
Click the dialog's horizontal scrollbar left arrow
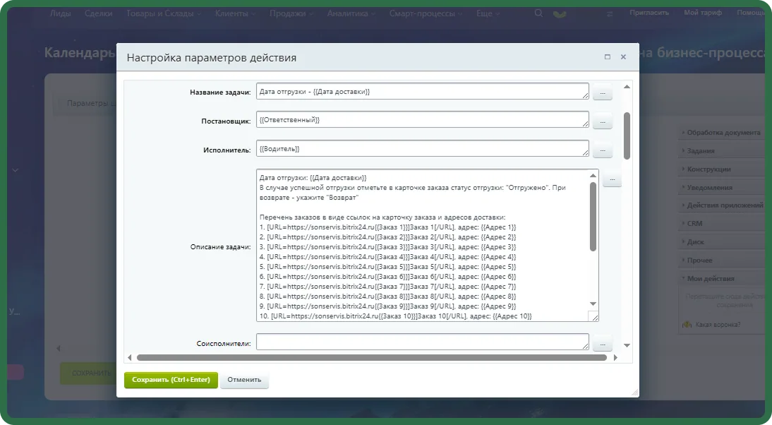pos(129,357)
